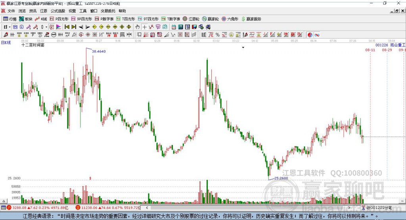Open the T四方形 tool
The width and height of the screenshot is (406, 220).
(x=126, y=19)
